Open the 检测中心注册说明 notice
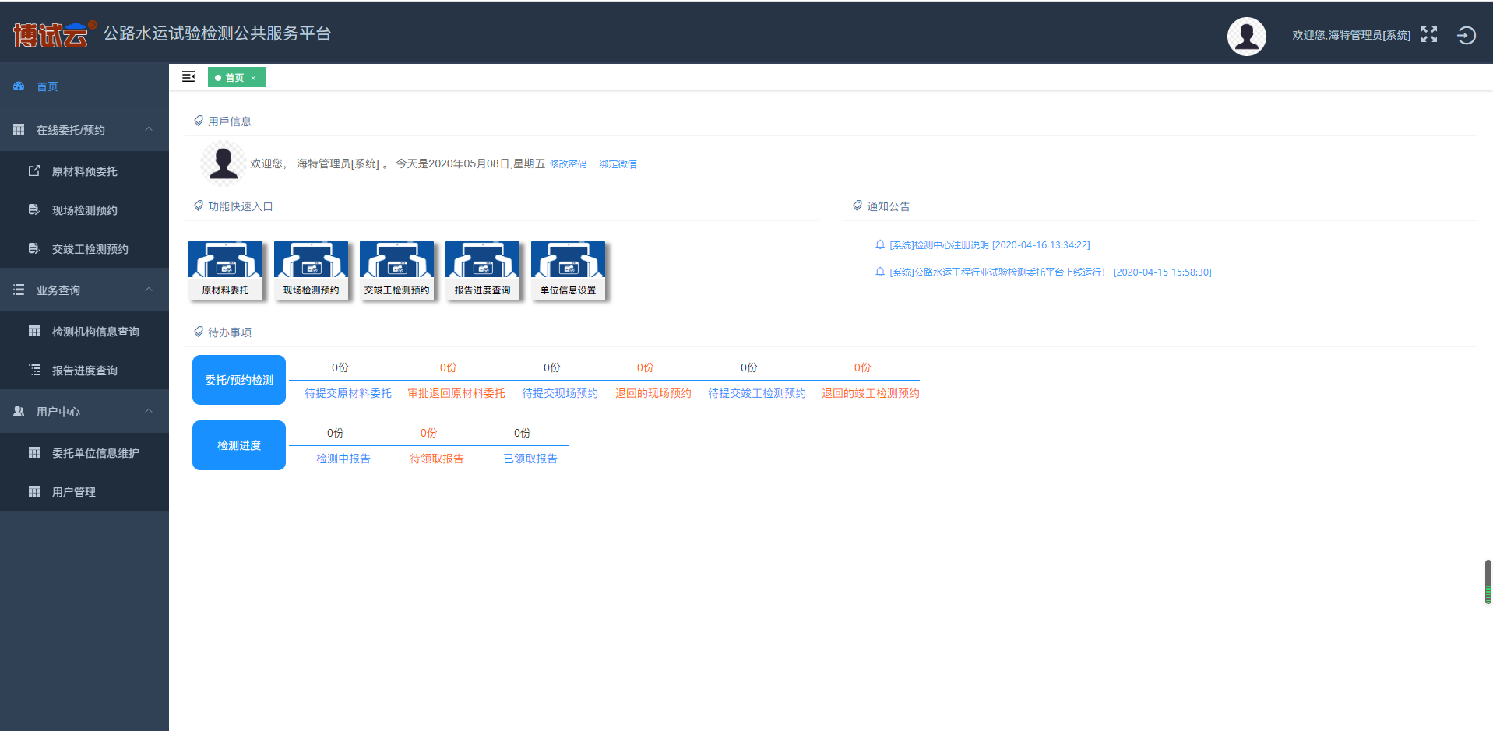The height and width of the screenshot is (731, 1493). [x=989, y=245]
